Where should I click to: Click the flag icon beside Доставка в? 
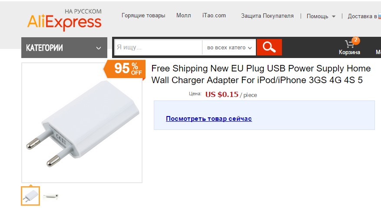[x=379, y=16]
